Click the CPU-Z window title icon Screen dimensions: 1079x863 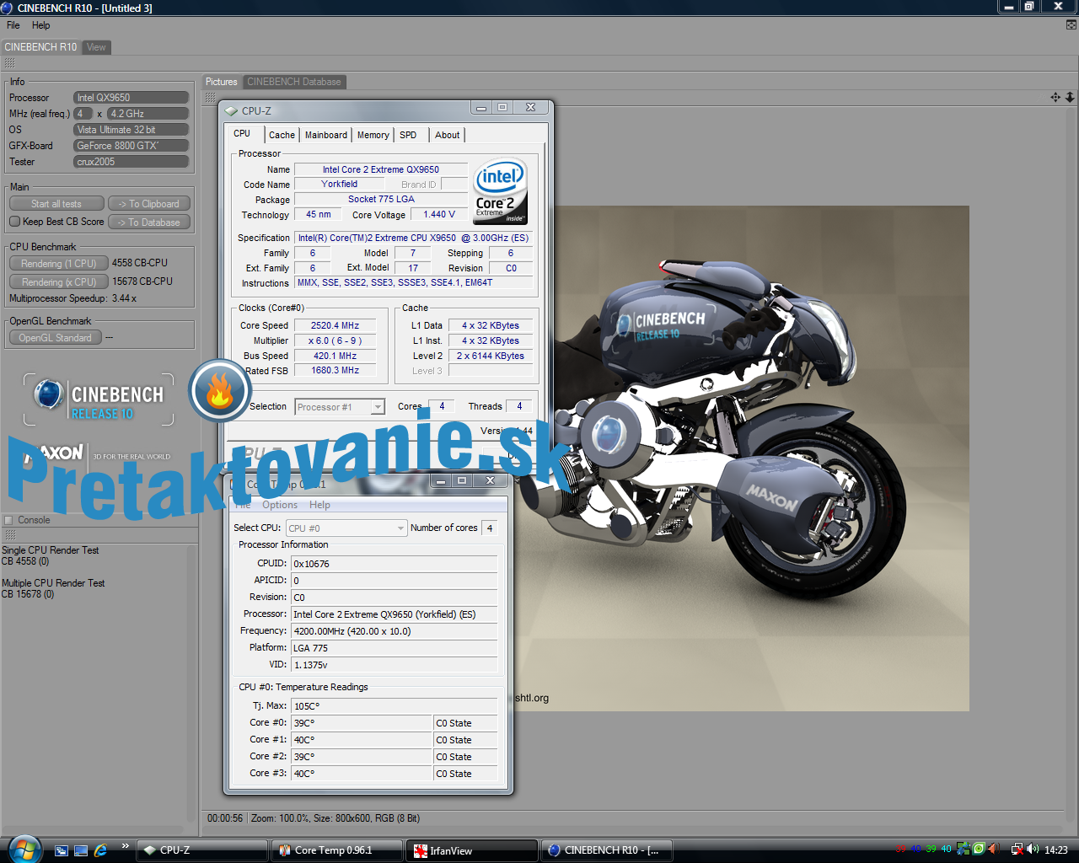232,110
